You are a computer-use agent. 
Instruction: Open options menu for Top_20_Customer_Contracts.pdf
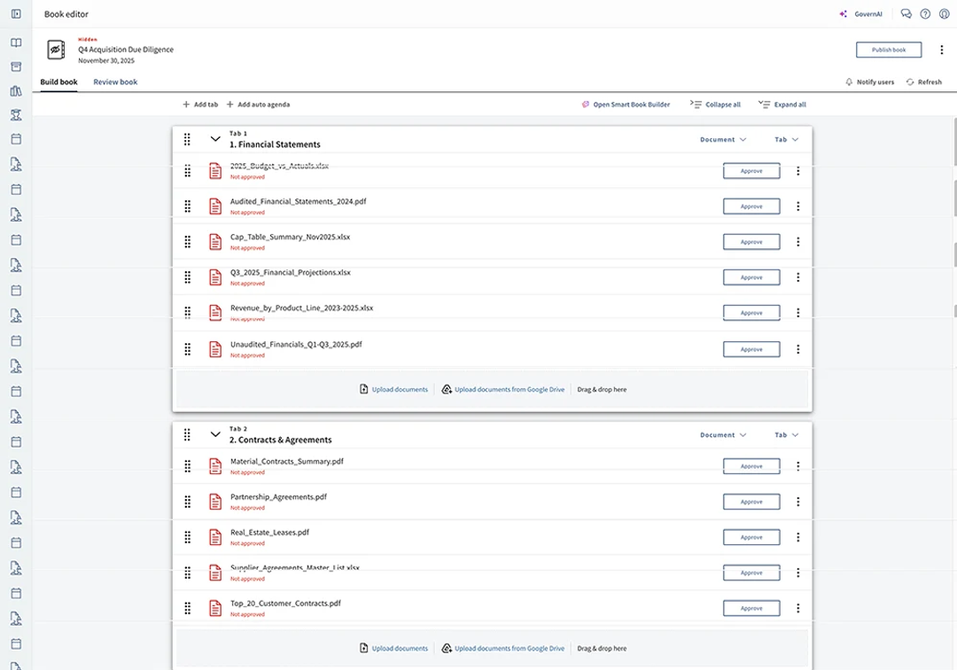tap(797, 608)
